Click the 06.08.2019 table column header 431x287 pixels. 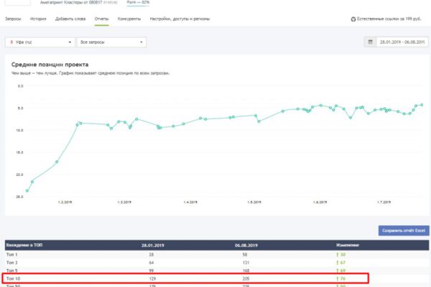tap(246, 245)
